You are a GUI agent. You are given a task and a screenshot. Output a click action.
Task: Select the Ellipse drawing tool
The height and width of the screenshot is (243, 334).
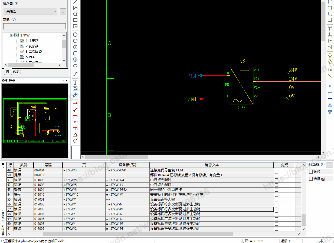(x=75, y=66)
